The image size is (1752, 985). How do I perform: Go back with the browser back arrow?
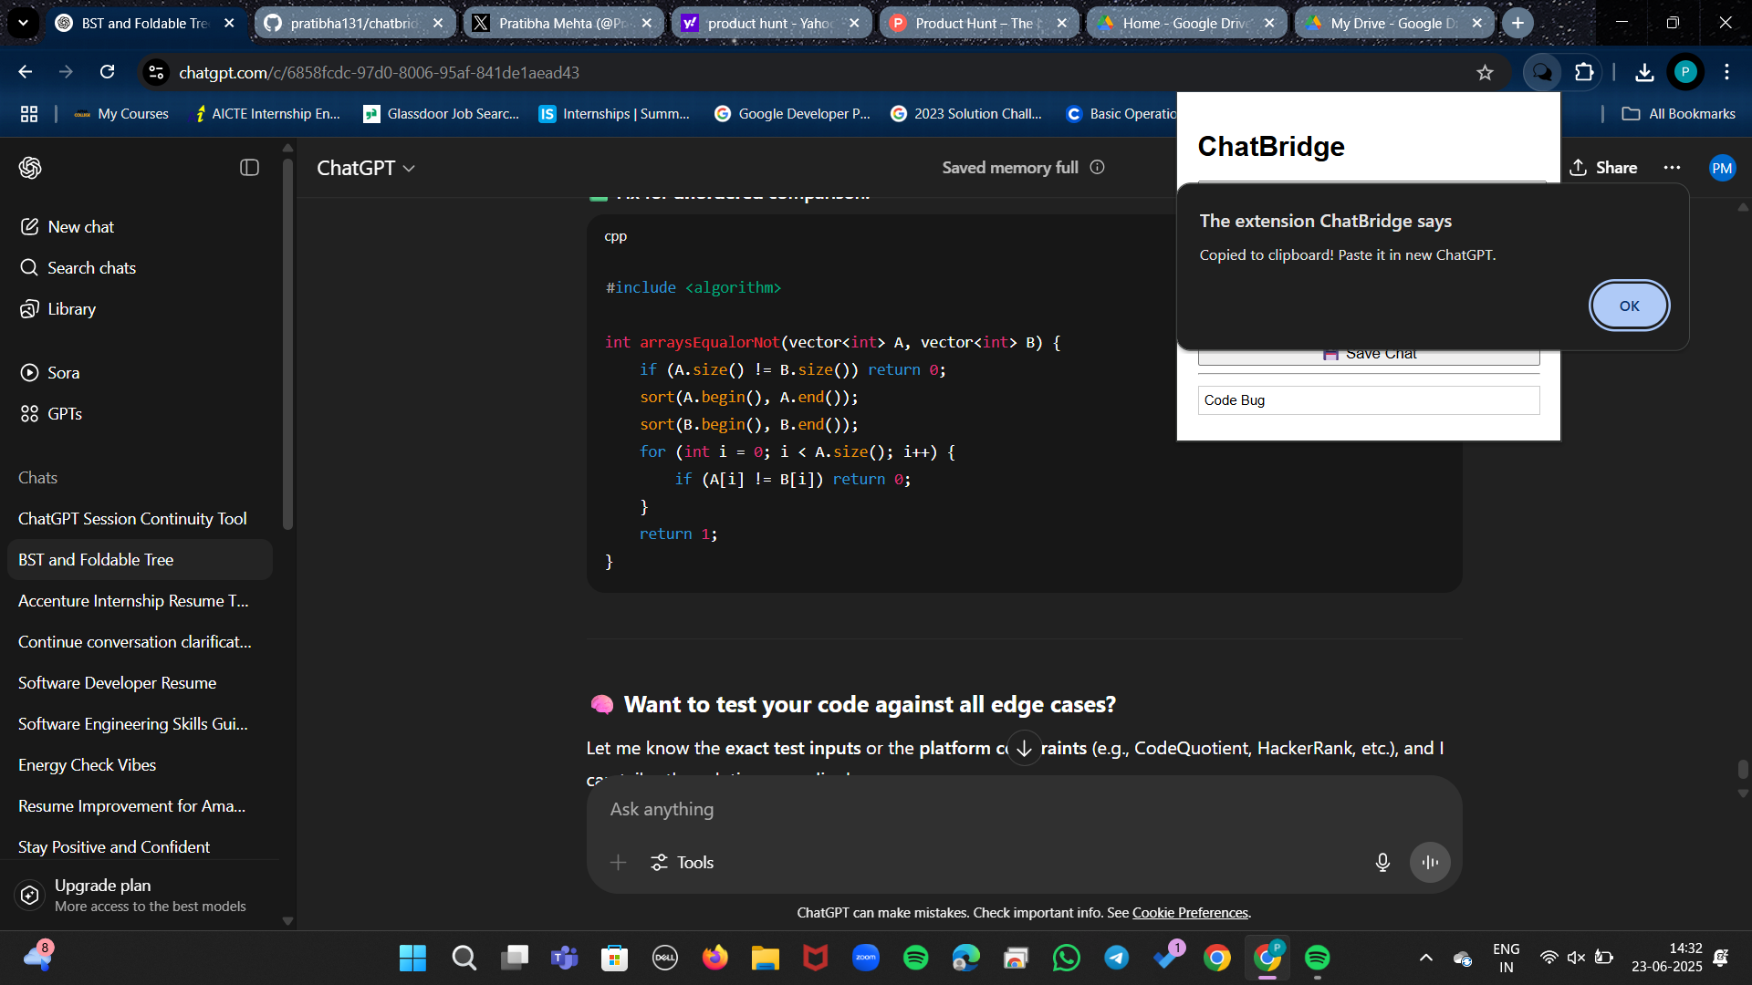click(x=25, y=72)
